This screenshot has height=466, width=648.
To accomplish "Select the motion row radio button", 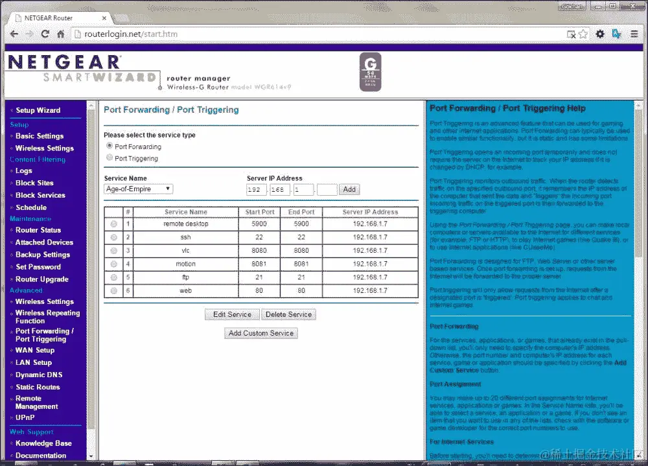I will click(x=113, y=264).
